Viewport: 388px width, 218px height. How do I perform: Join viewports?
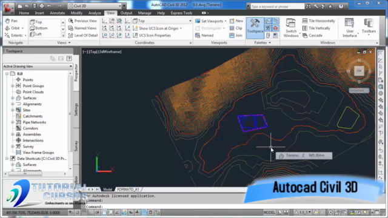236,35
